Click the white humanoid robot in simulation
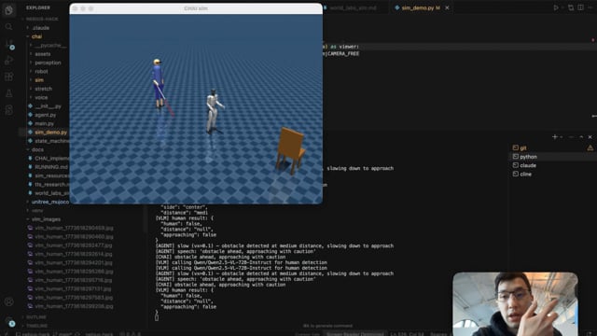The height and width of the screenshot is (336, 597). coord(214,112)
